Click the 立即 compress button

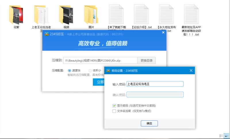click(99, 82)
